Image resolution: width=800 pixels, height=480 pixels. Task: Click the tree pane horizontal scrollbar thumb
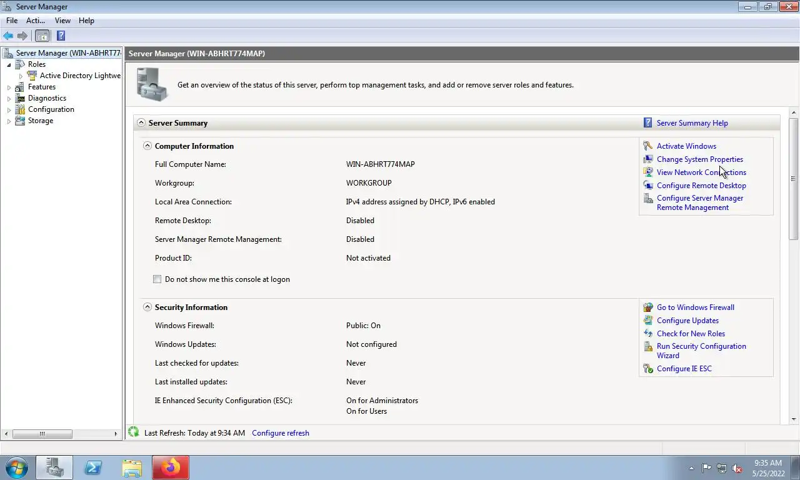pyautogui.click(x=42, y=434)
